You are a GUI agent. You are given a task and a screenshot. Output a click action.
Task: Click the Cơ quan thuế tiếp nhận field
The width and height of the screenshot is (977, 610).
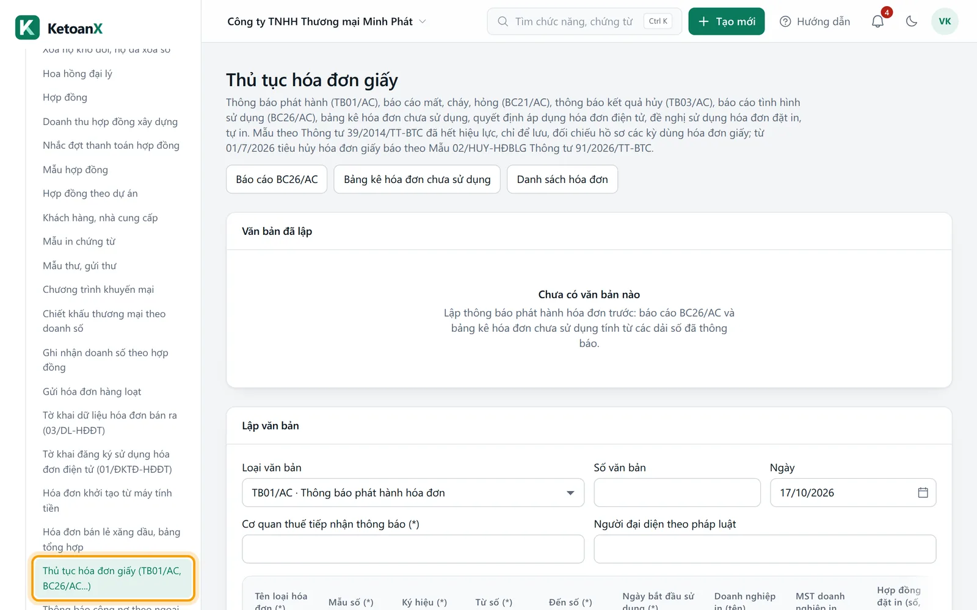pyautogui.click(x=413, y=549)
